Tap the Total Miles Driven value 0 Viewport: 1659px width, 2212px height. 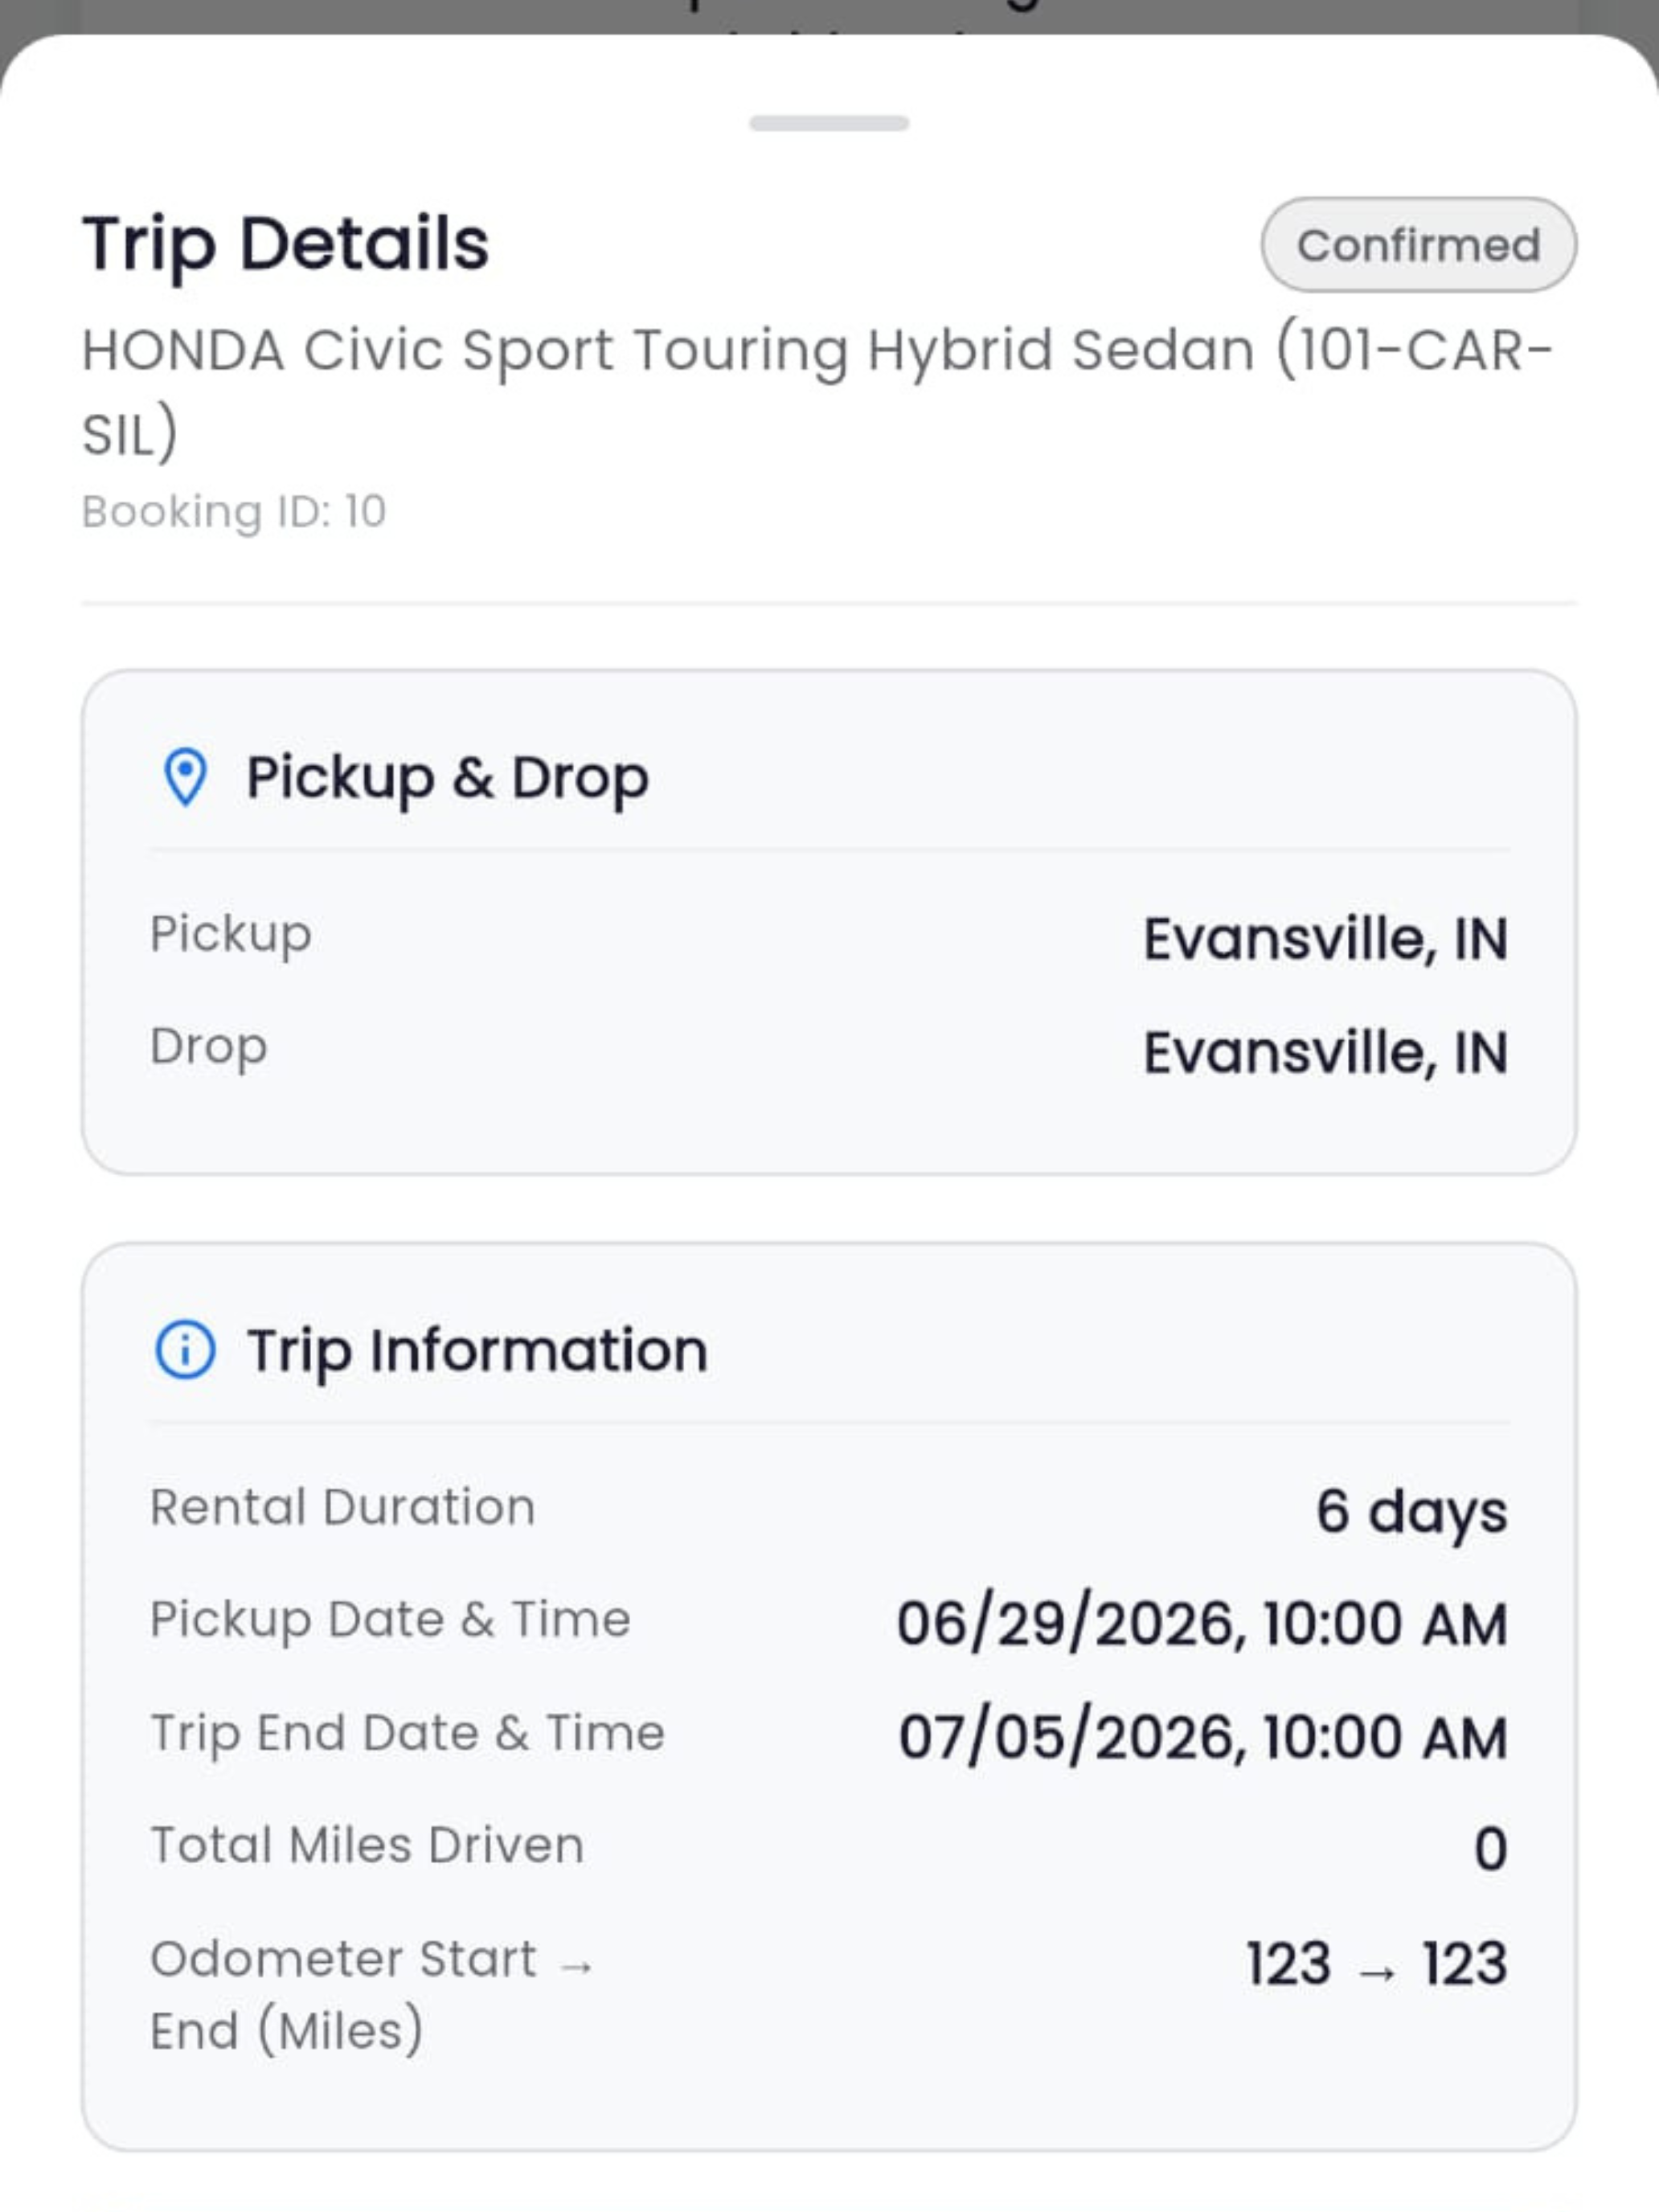click(1490, 1849)
